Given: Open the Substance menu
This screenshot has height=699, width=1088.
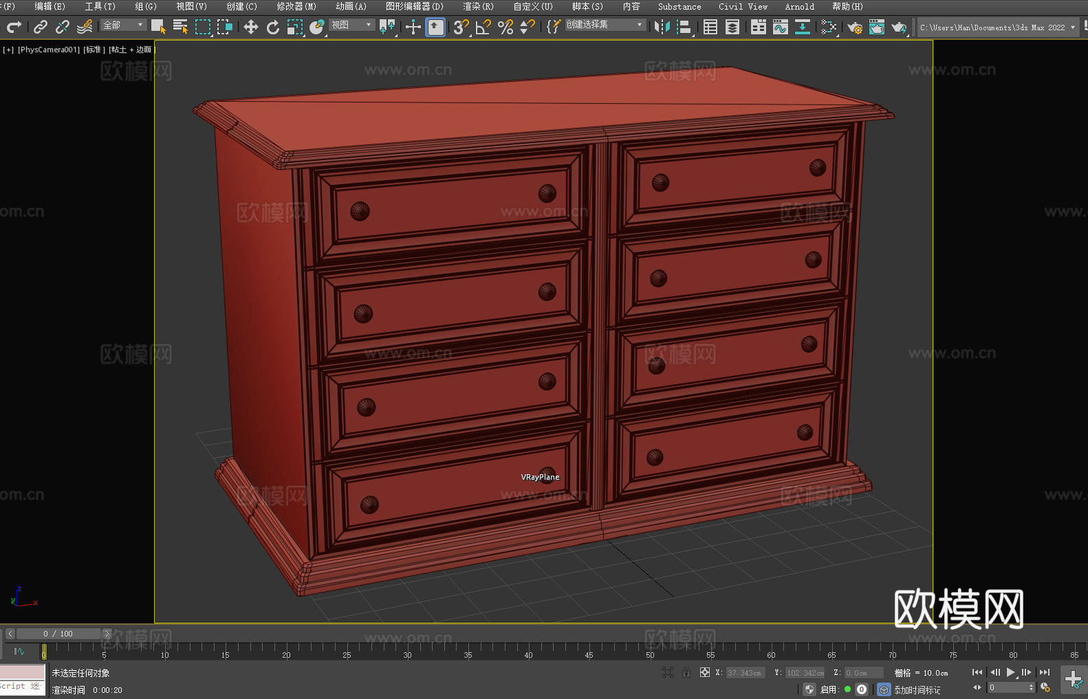Looking at the screenshot, I should tap(679, 6).
